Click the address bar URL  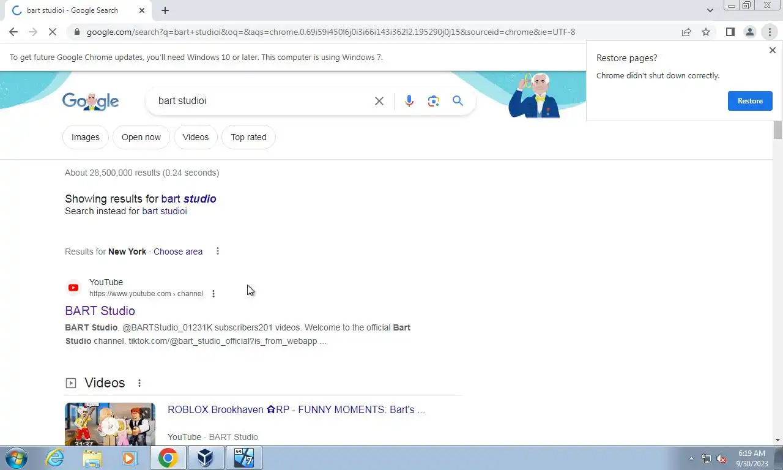331,32
